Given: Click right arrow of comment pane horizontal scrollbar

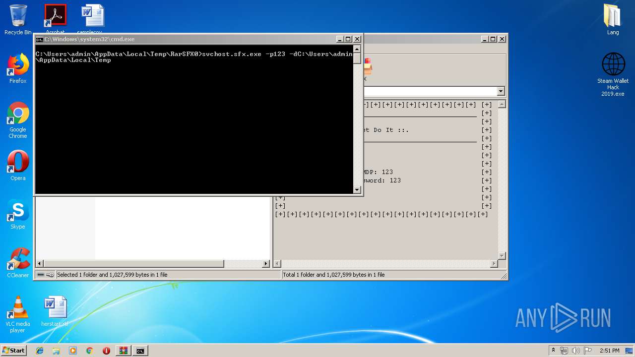Looking at the screenshot, I should point(494,264).
